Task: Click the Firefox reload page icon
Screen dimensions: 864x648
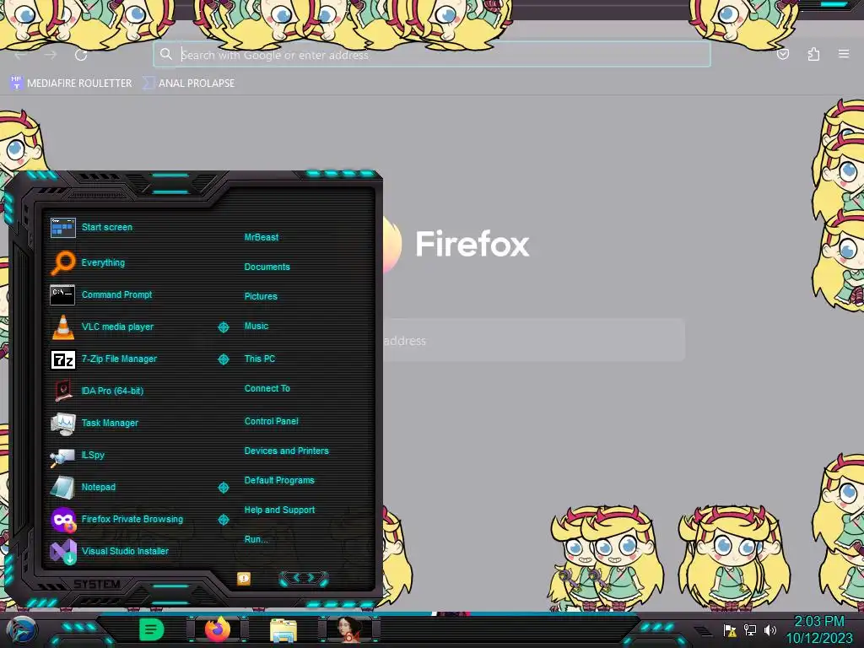Action: (x=81, y=55)
